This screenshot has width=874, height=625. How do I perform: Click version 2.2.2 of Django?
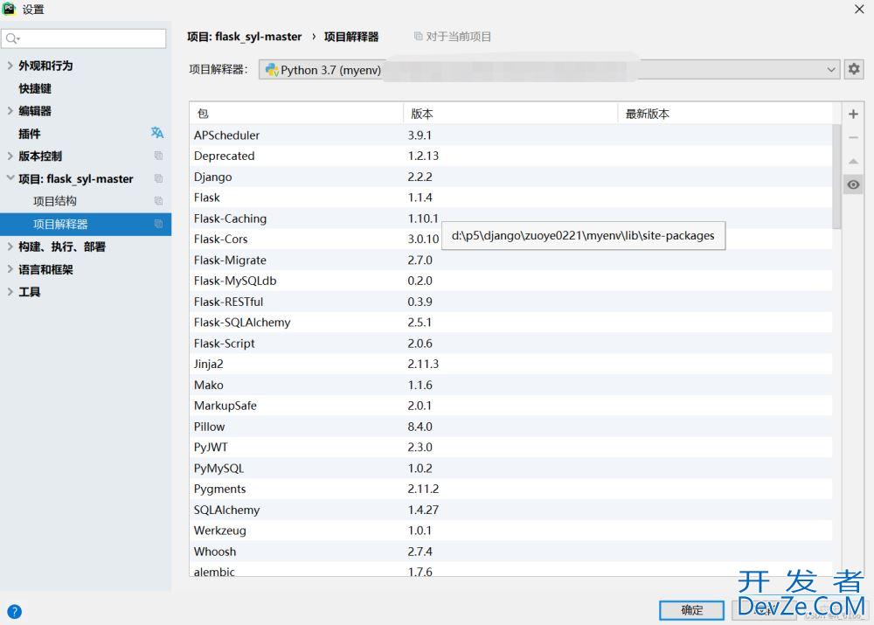click(420, 177)
